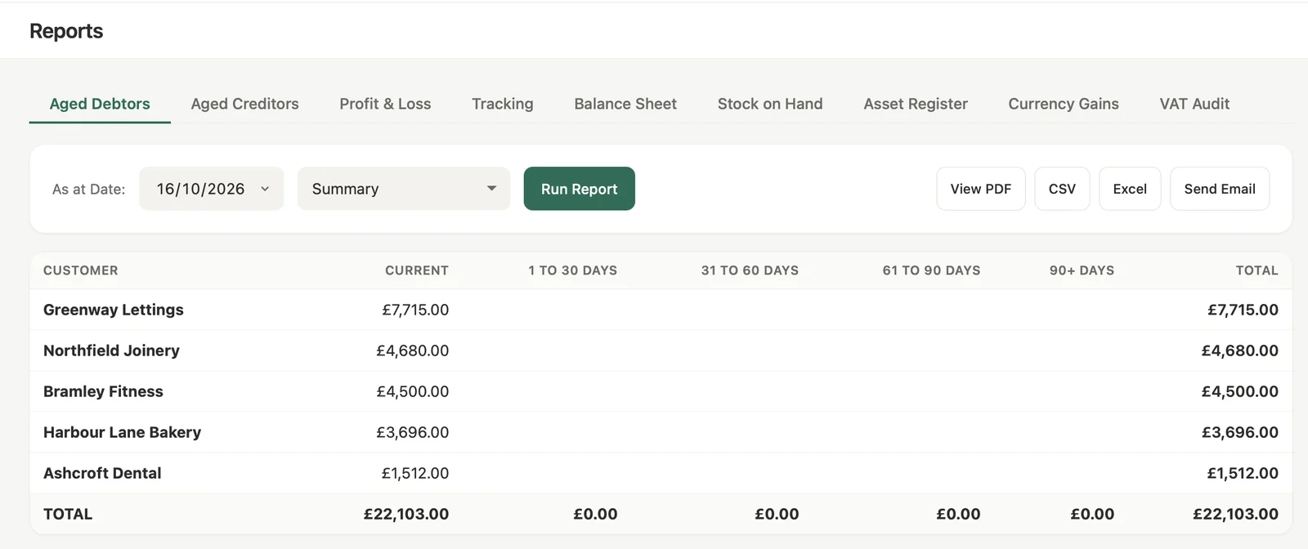Switch to the Asset Register tab
Viewport: 1308px width, 549px height.
tap(916, 104)
